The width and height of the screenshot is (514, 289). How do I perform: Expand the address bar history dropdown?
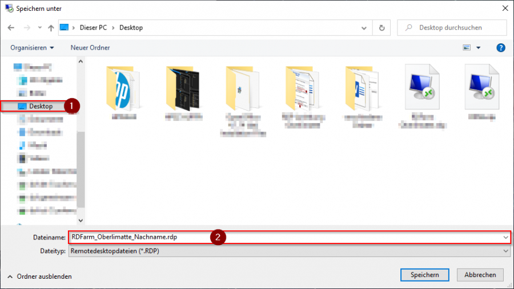pyautogui.click(x=364, y=27)
